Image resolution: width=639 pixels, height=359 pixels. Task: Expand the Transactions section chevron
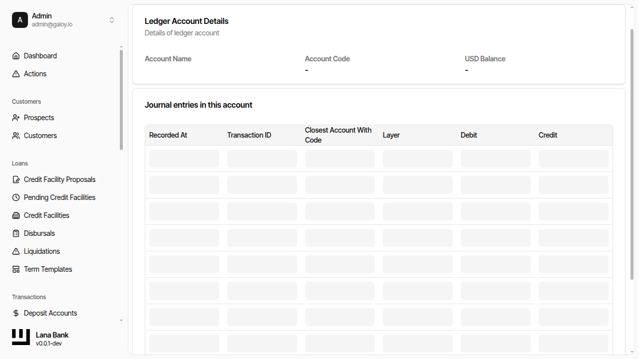(121, 320)
